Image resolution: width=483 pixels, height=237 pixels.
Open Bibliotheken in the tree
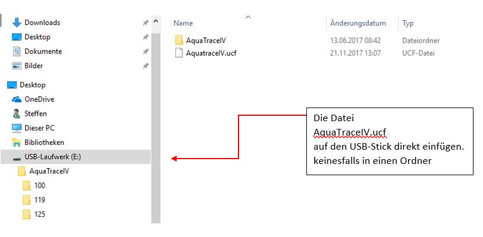45,142
